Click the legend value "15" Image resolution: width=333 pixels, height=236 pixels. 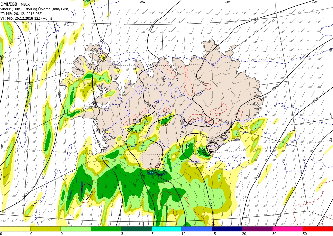(x=214, y=234)
